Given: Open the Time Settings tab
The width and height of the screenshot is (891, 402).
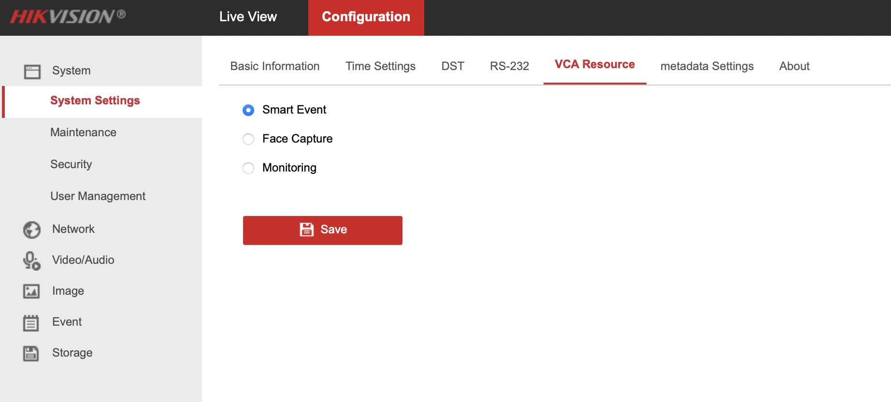Looking at the screenshot, I should pos(380,66).
